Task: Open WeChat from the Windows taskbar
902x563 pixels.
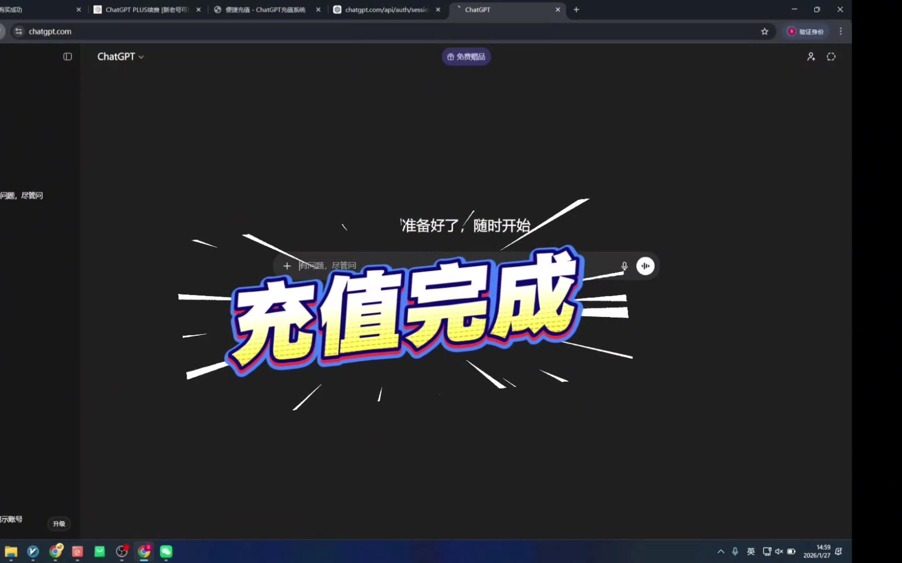Action: pyautogui.click(x=166, y=551)
